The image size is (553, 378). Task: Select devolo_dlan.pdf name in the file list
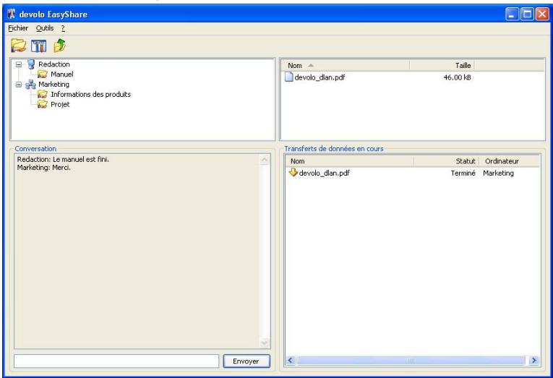pos(320,77)
